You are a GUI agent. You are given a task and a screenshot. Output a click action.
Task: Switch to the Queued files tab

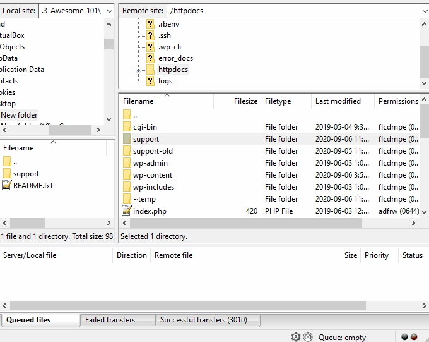tap(41, 320)
